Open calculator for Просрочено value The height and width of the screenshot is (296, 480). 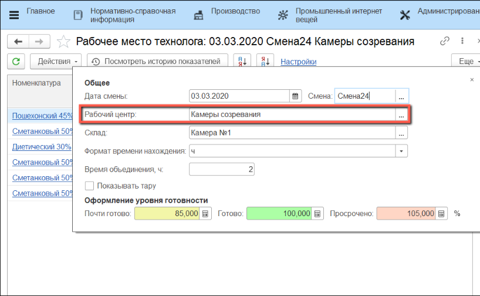[x=441, y=214]
